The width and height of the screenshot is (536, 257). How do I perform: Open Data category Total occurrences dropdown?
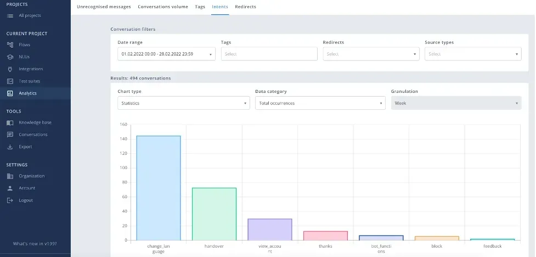tap(320, 103)
